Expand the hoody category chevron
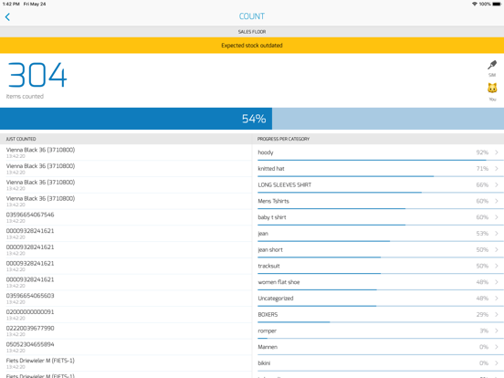Image resolution: width=504 pixels, height=378 pixels. click(497, 152)
